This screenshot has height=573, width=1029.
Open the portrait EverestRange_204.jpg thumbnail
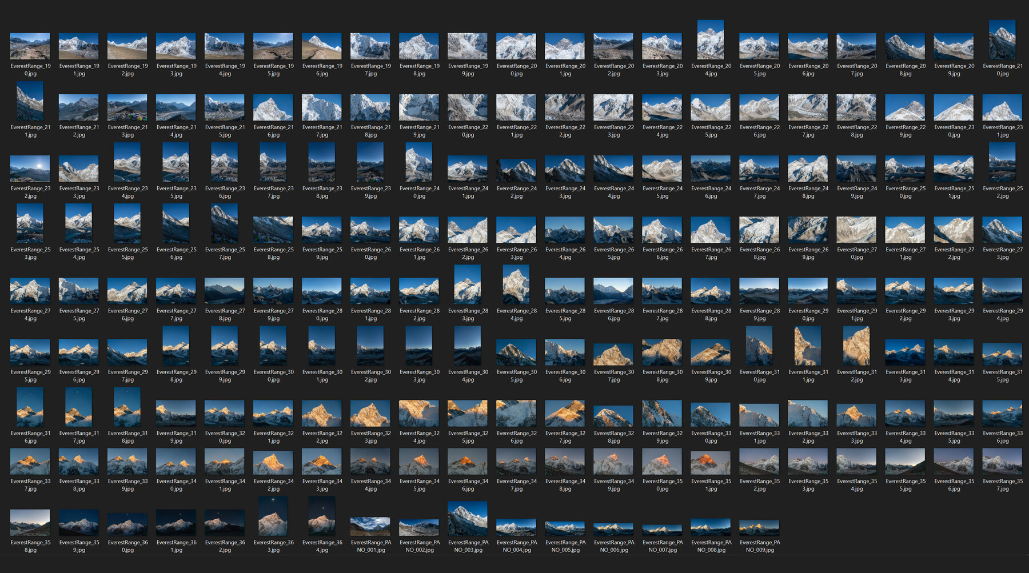pyautogui.click(x=711, y=40)
